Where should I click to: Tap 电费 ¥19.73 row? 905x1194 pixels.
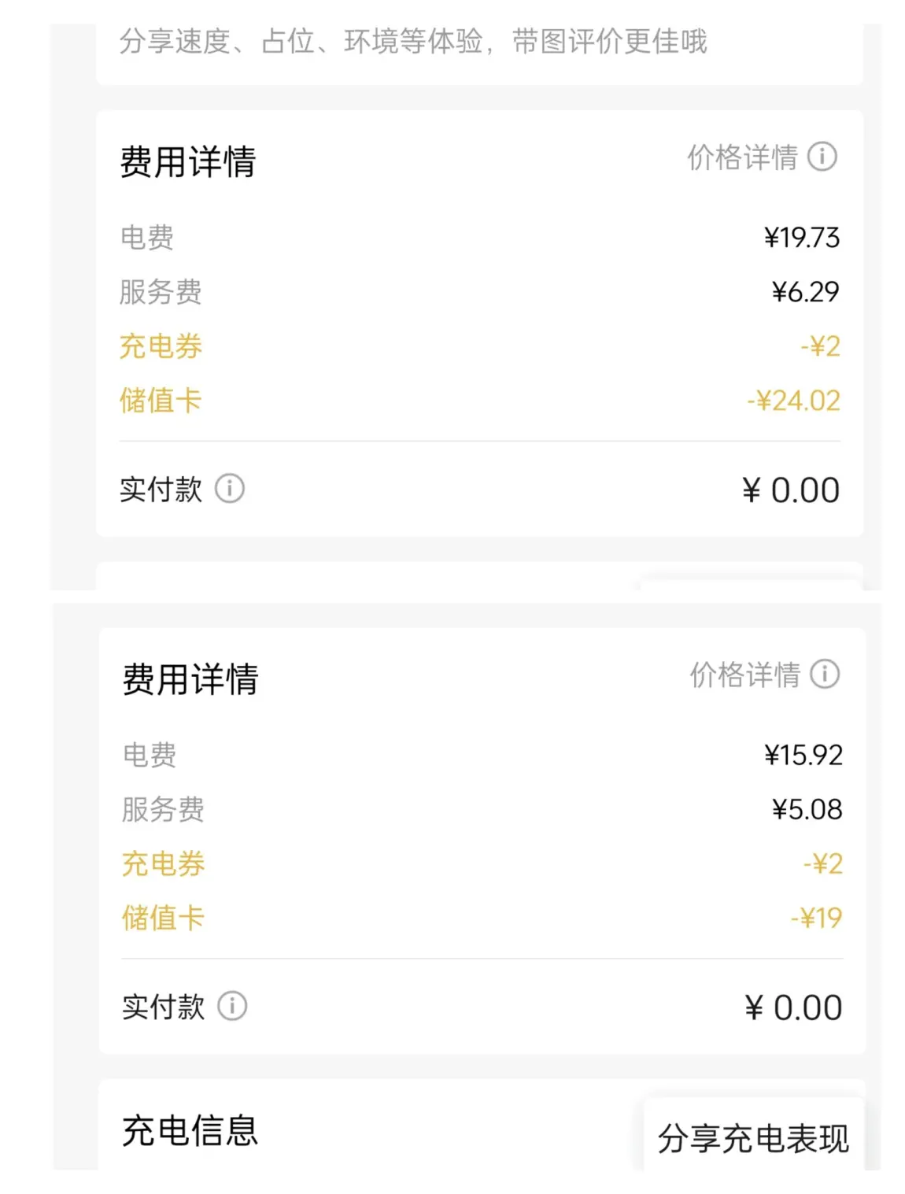(x=479, y=238)
